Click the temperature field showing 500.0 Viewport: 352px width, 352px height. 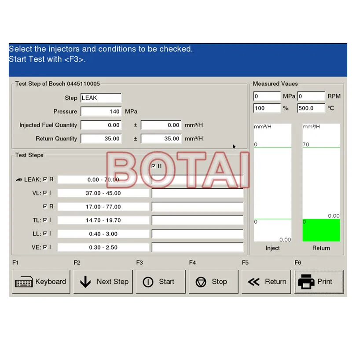311,108
